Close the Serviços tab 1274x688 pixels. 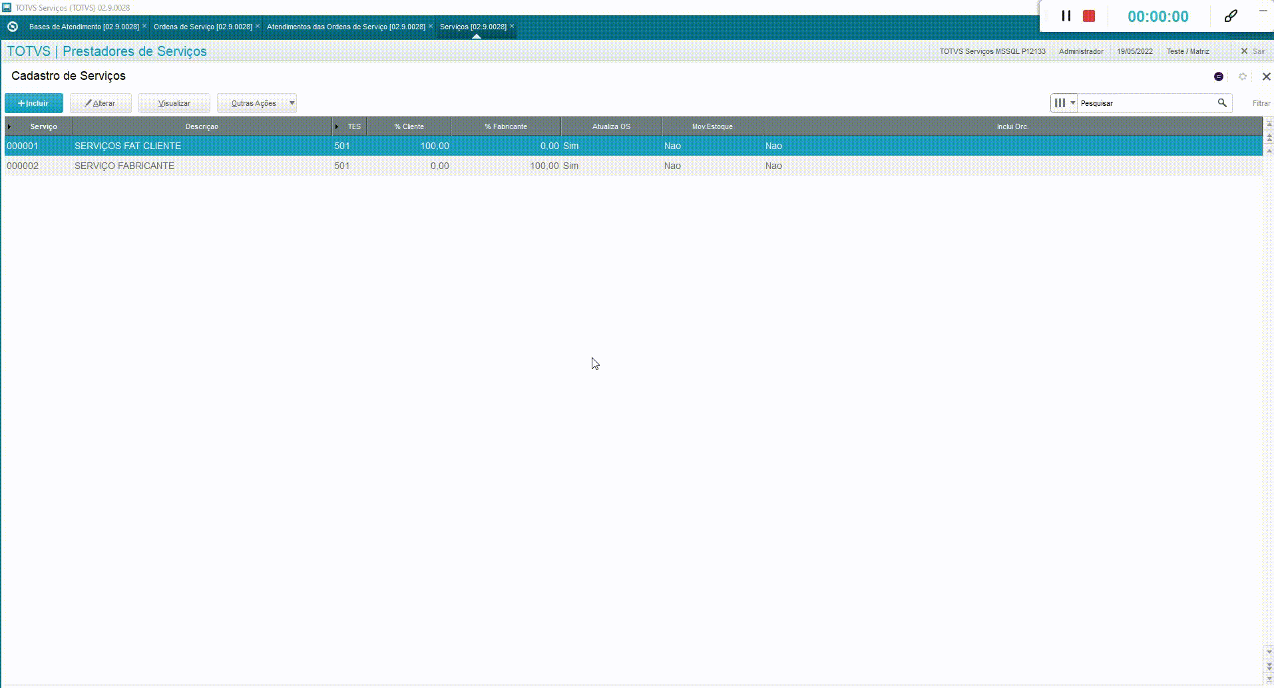coord(512,26)
